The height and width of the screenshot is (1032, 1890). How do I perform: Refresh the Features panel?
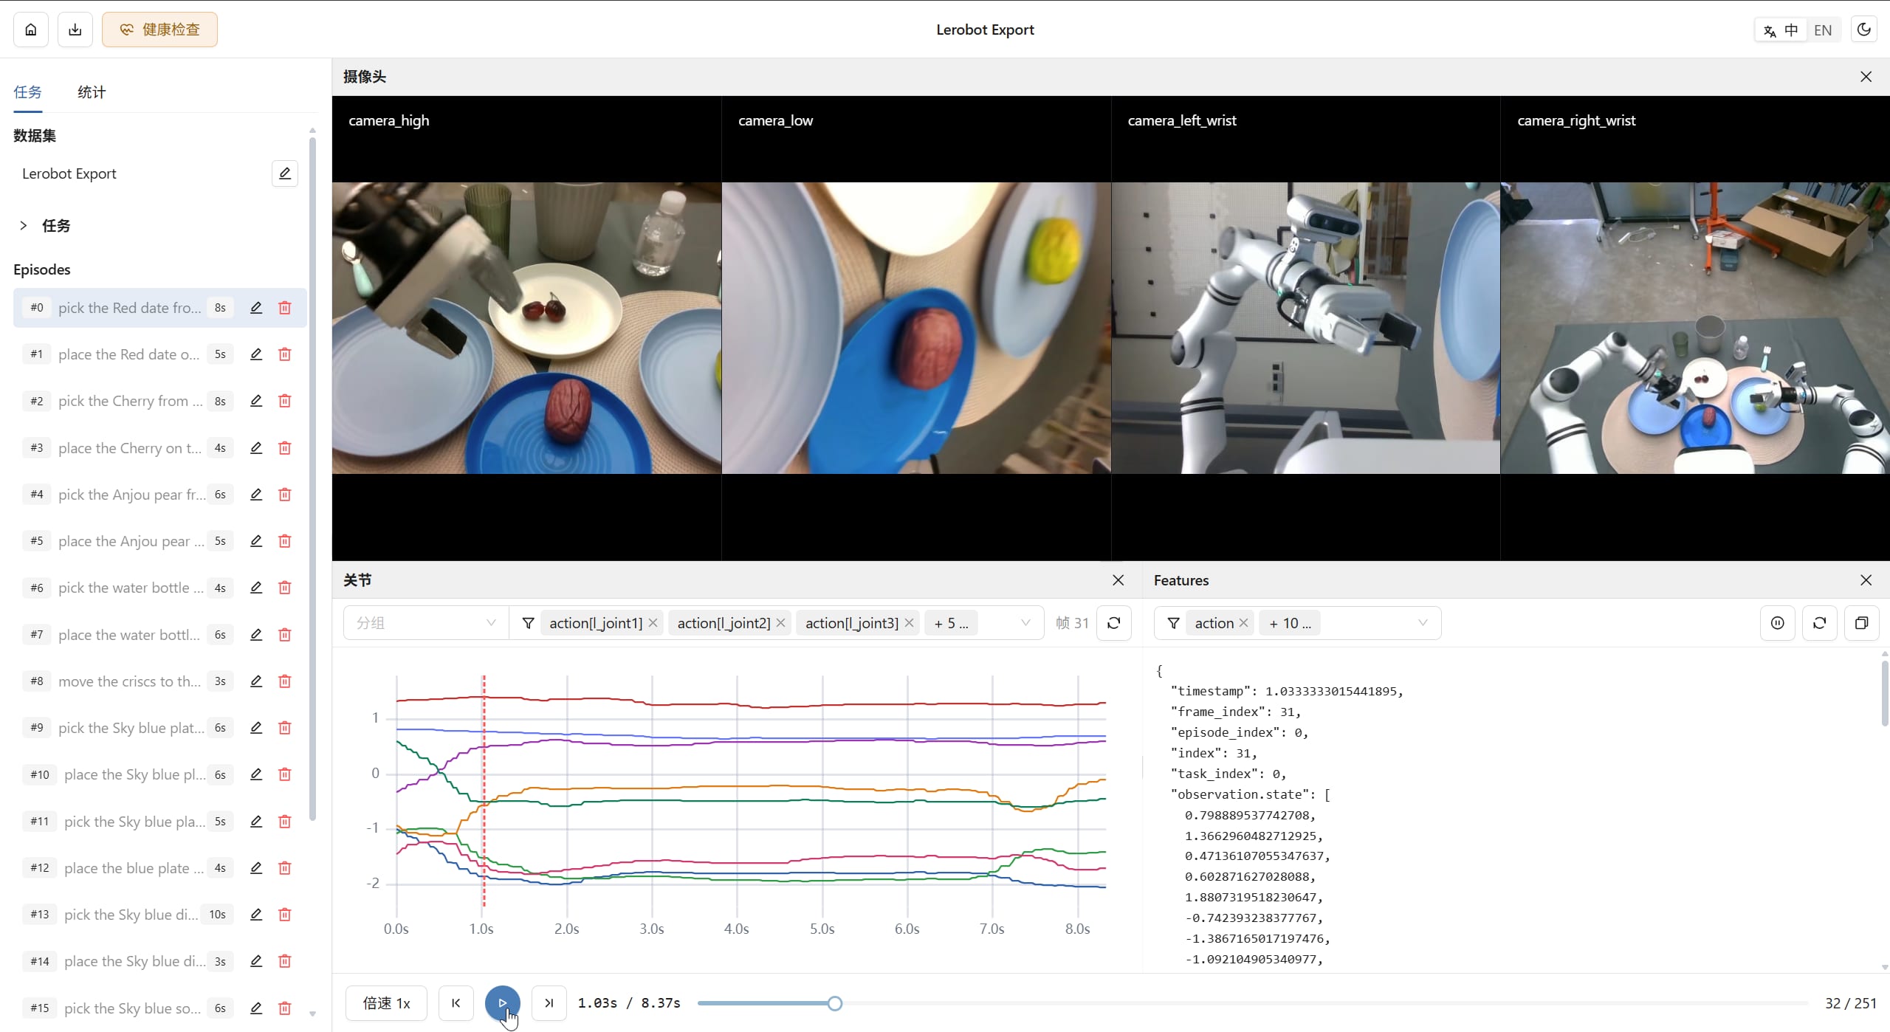[x=1819, y=623]
